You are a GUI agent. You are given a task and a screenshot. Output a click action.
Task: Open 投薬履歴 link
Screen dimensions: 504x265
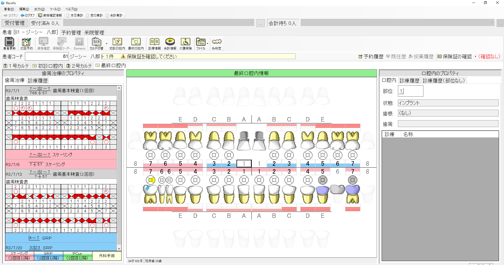tap(421, 57)
